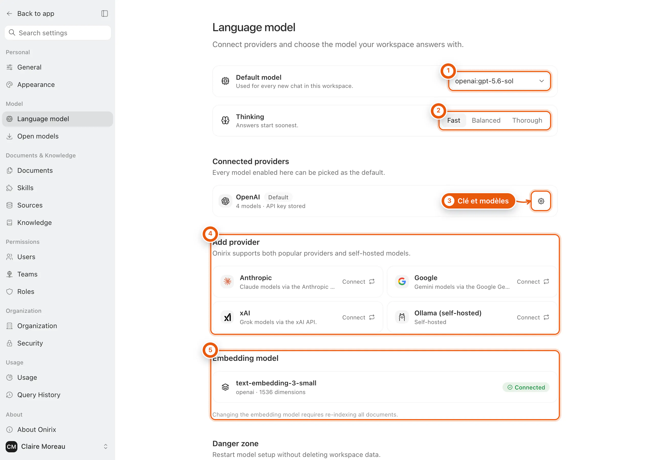
Task: Open Users permissions page
Action: coord(58,257)
